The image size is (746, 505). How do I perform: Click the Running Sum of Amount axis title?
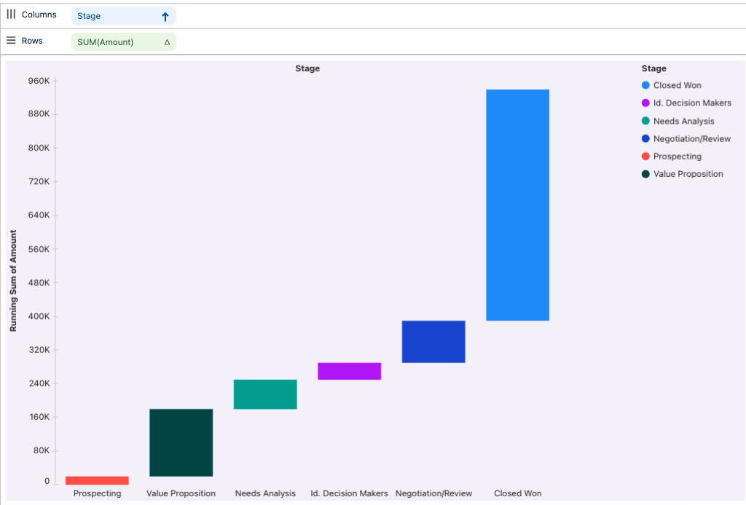(13, 281)
